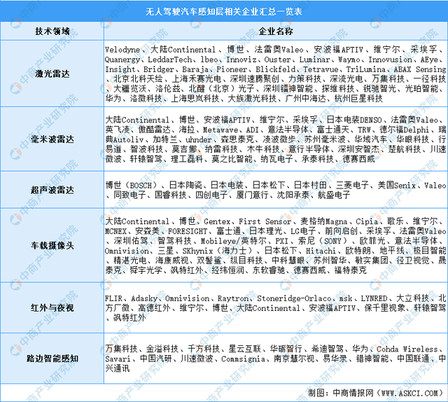Click 深圳速腾聚创 in the lidar list
448x402 pixels.
click(255, 79)
